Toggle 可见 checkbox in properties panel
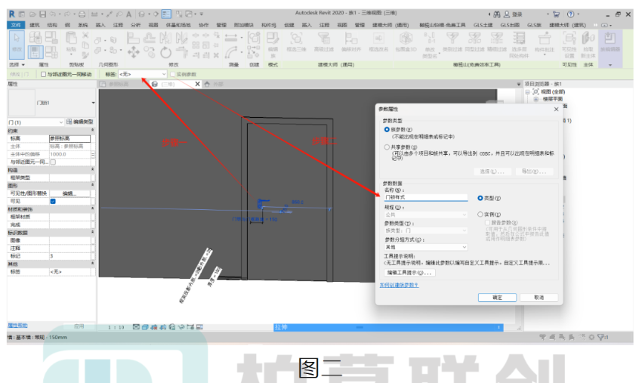This screenshot has height=383, width=639. [x=53, y=201]
